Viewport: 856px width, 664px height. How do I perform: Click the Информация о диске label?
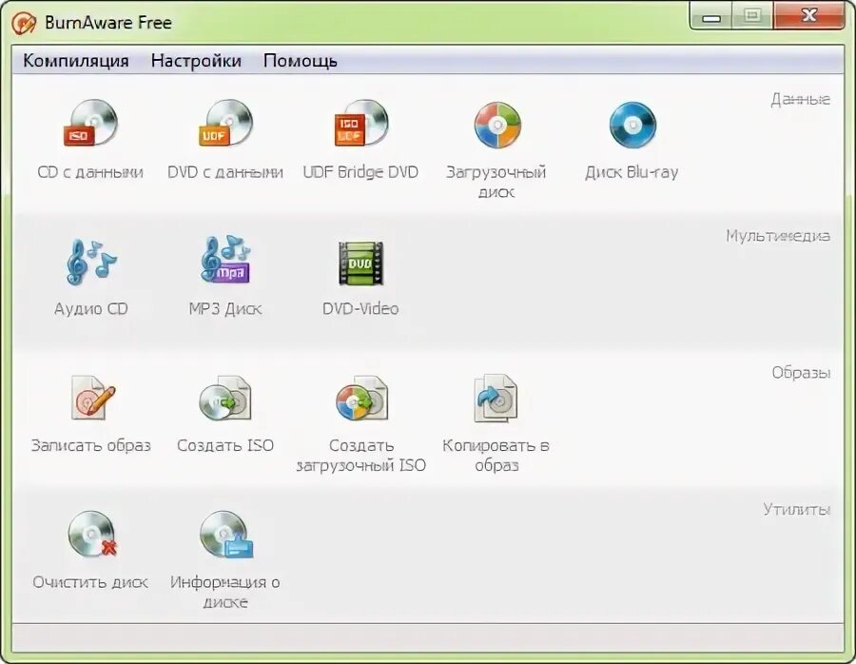(x=224, y=592)
